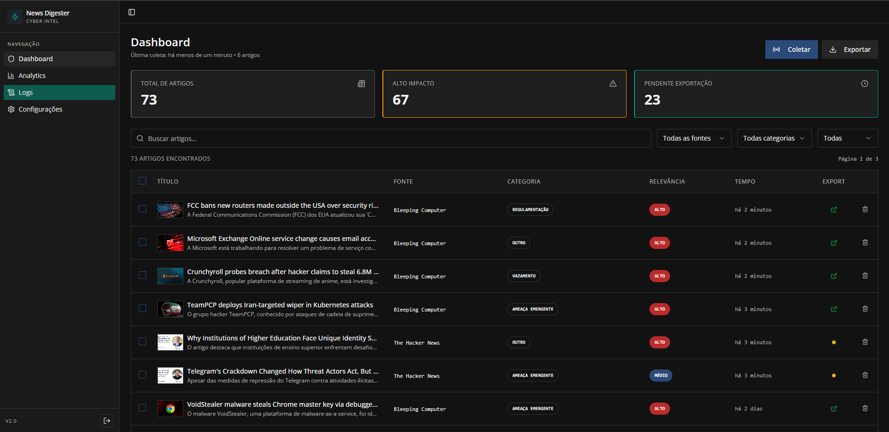
Task: Click the Exportar button
Action: click(x=849, y=49)
